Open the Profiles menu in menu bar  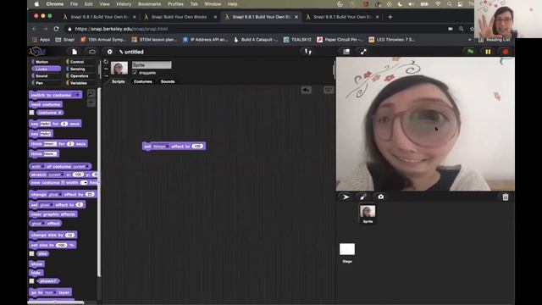pyautogui.click(x=175, y=4)
